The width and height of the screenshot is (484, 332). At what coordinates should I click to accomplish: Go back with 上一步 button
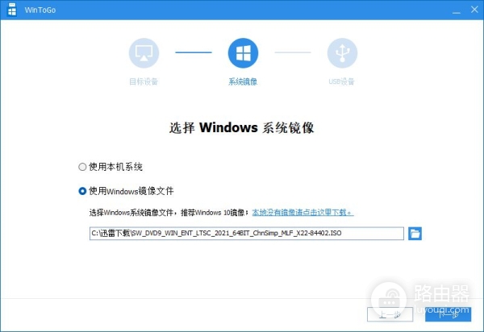(390, 314)
